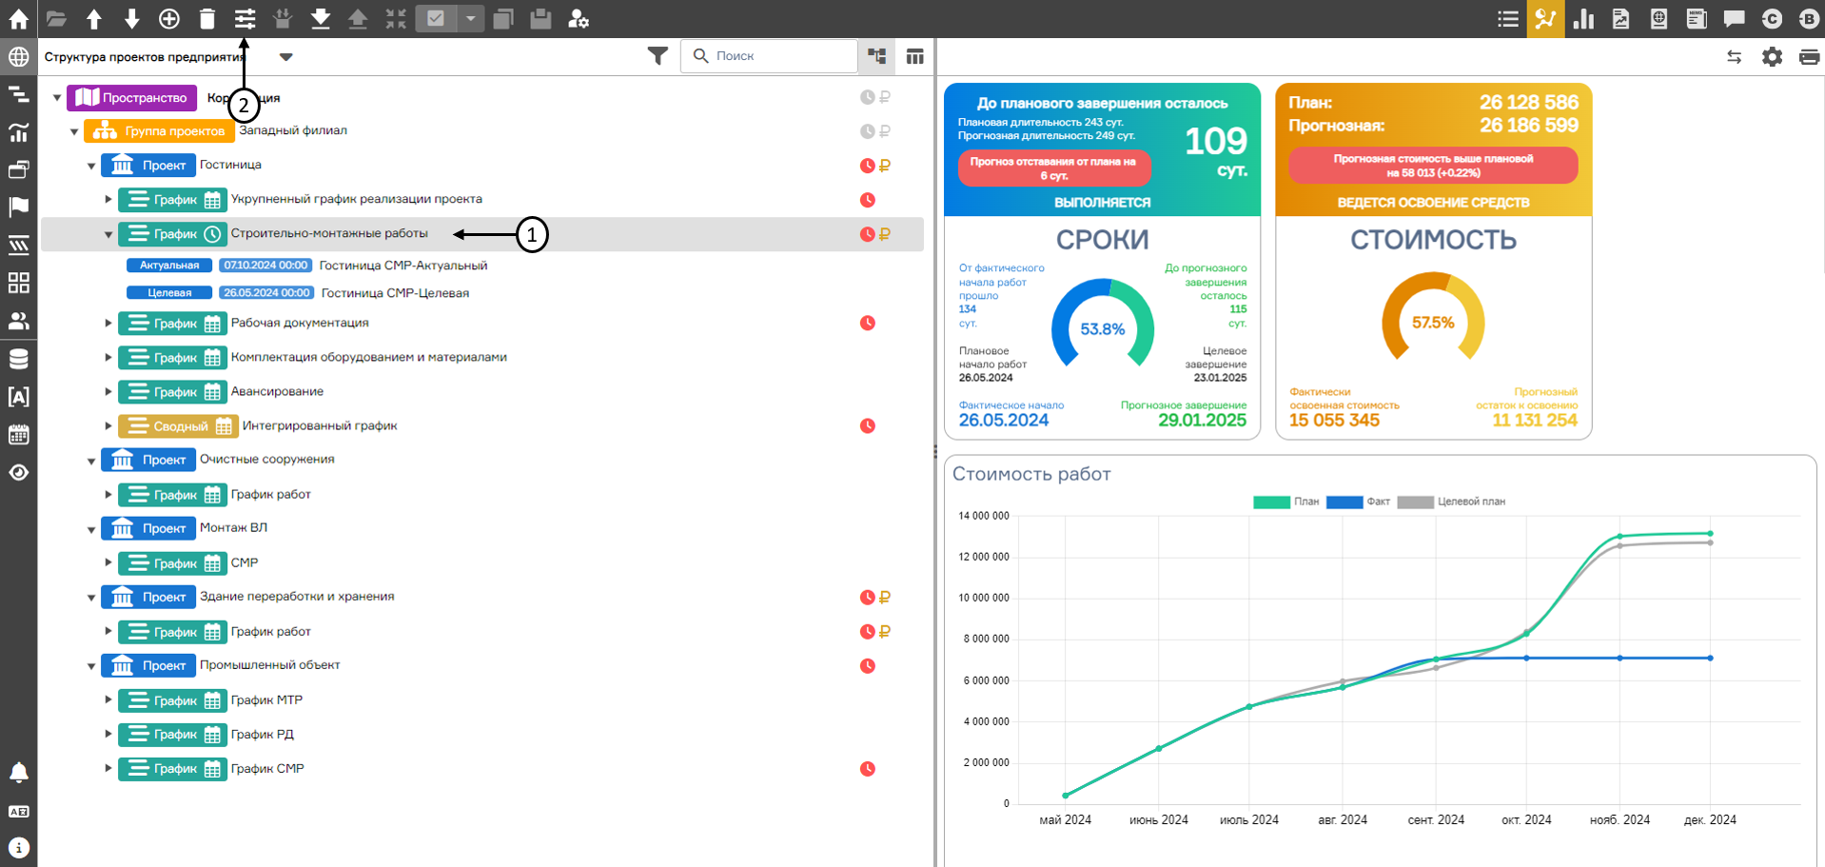
Task: Expand the Рабочая документация row
Action: (x=108, y=323)
